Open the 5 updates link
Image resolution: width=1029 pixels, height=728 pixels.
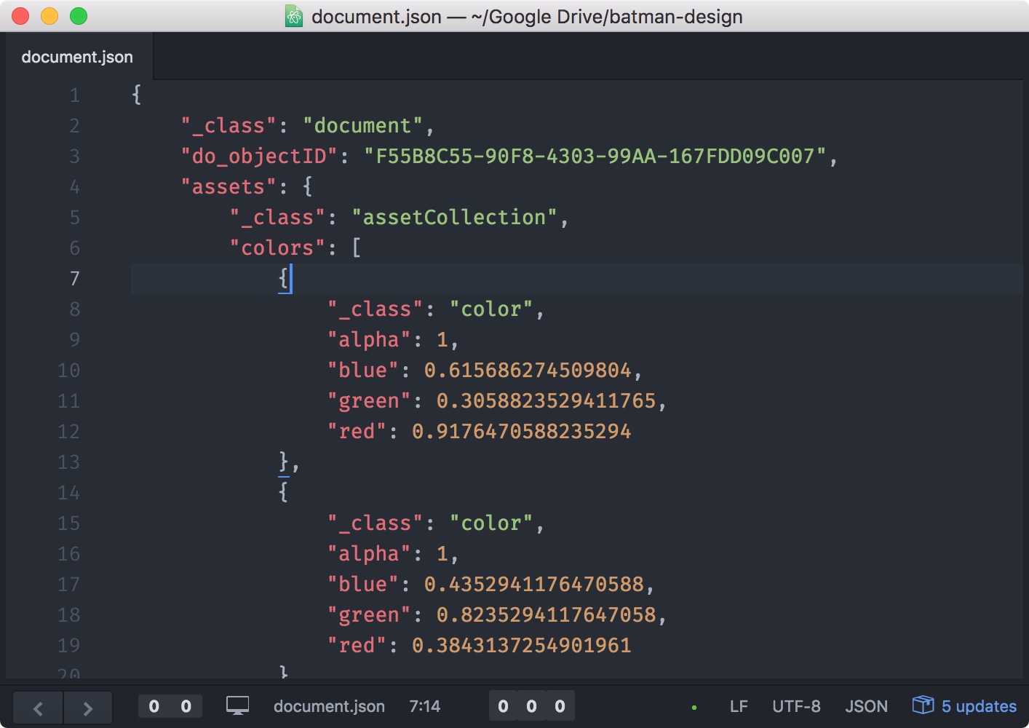pos(978,705)
